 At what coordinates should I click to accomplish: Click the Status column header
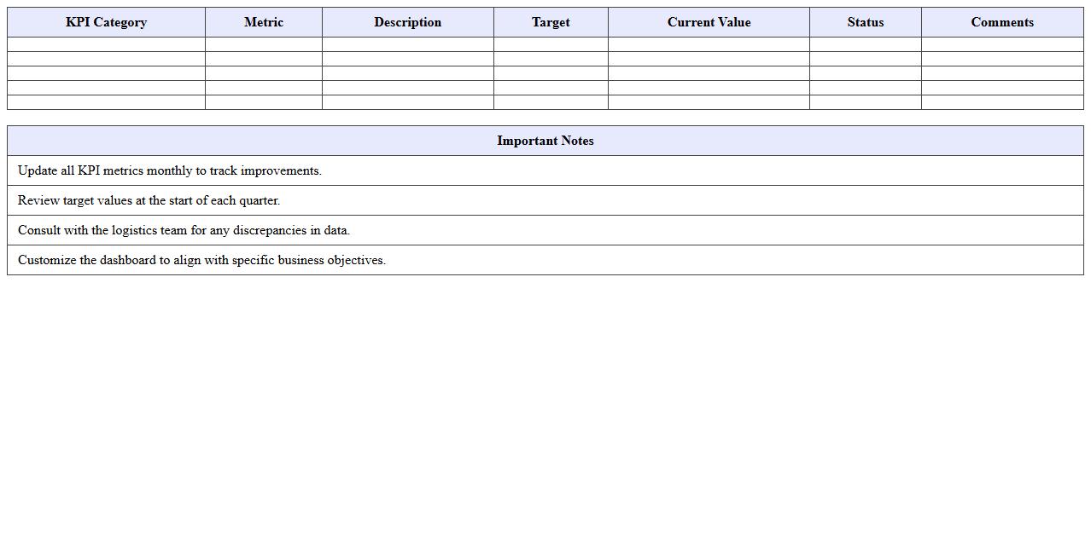click(865, 22)
